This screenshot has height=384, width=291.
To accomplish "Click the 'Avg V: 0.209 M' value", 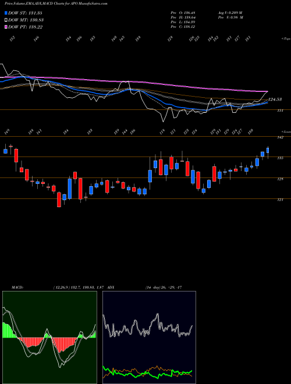I will click(230, 13).
